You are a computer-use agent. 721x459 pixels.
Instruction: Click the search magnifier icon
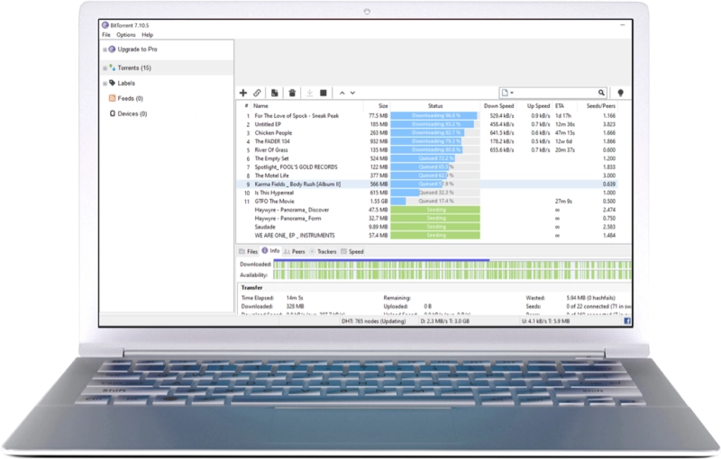click(601, 93)
